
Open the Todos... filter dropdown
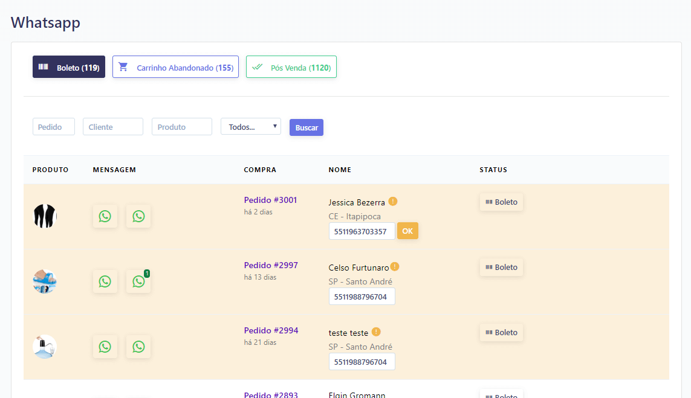point(251,127)
